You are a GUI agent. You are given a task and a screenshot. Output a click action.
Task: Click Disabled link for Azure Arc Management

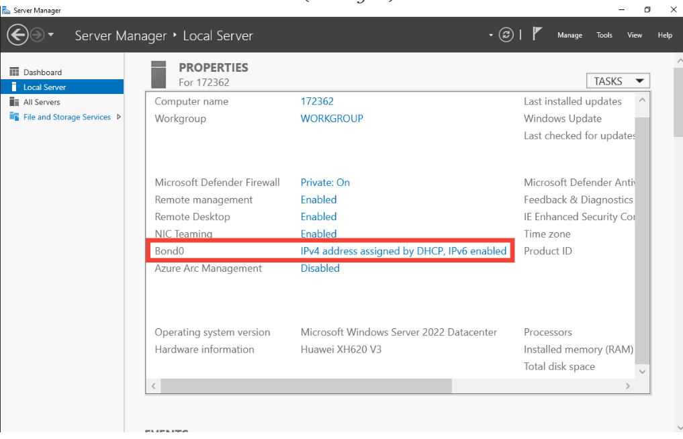[320, 268]
